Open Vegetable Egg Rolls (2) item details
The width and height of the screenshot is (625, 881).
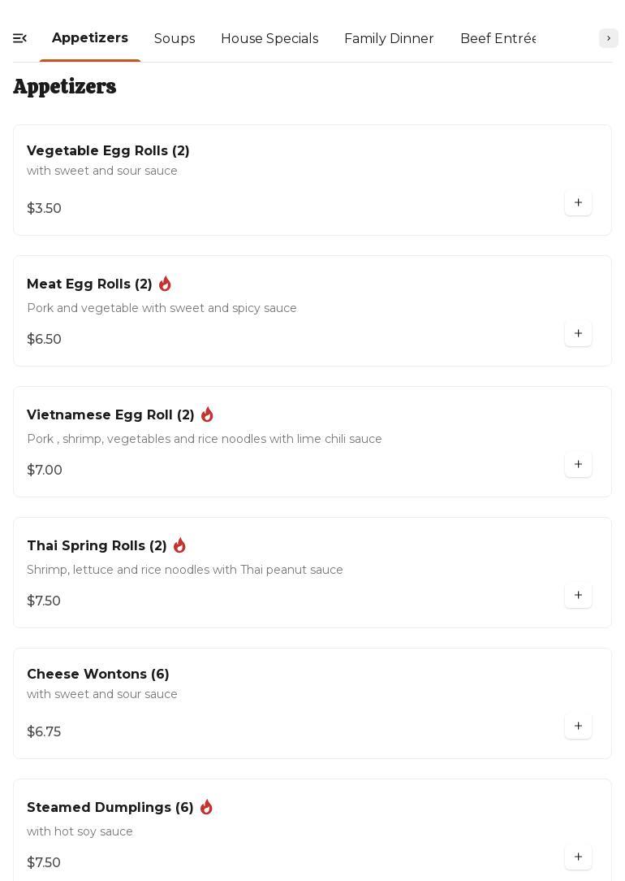pos(108,151)
